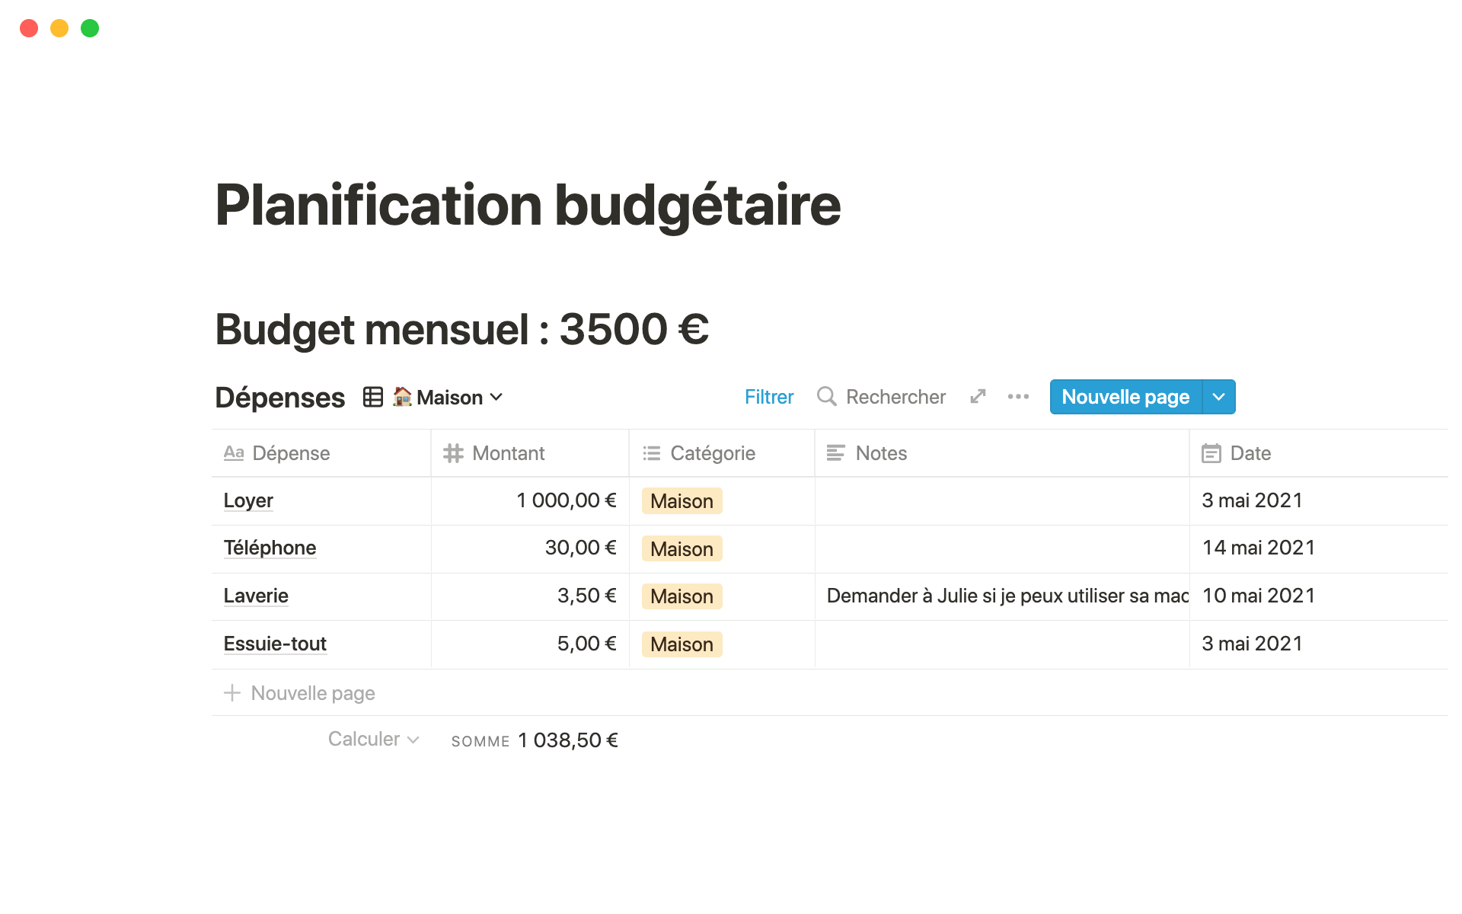Screen dimensions: 1462x914
Task: Click the plus icon to add a row
Action: tap(232, 693)
